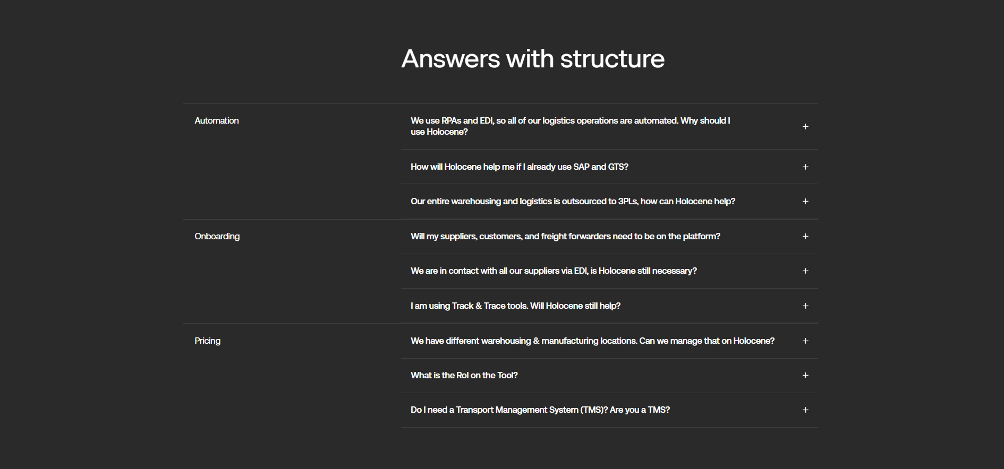Viewport: 1004px width, 469px height.
Task: Click plus icon beside TMS question
Action: click(805, 410)
